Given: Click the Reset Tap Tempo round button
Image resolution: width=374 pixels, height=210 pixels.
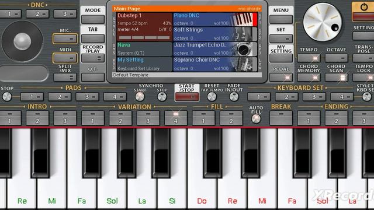Looking at the screenshot, I should point(212,97).
